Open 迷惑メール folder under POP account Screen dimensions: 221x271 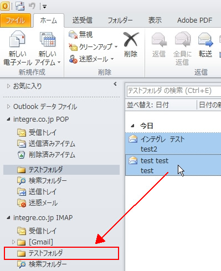[37, 203]
